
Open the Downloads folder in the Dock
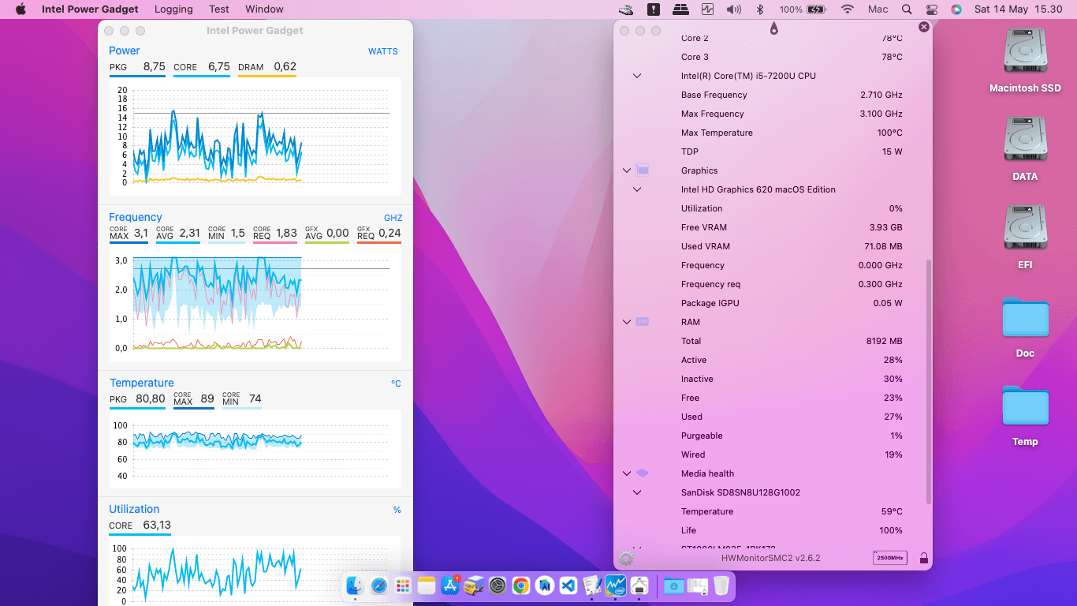point(673,585)
